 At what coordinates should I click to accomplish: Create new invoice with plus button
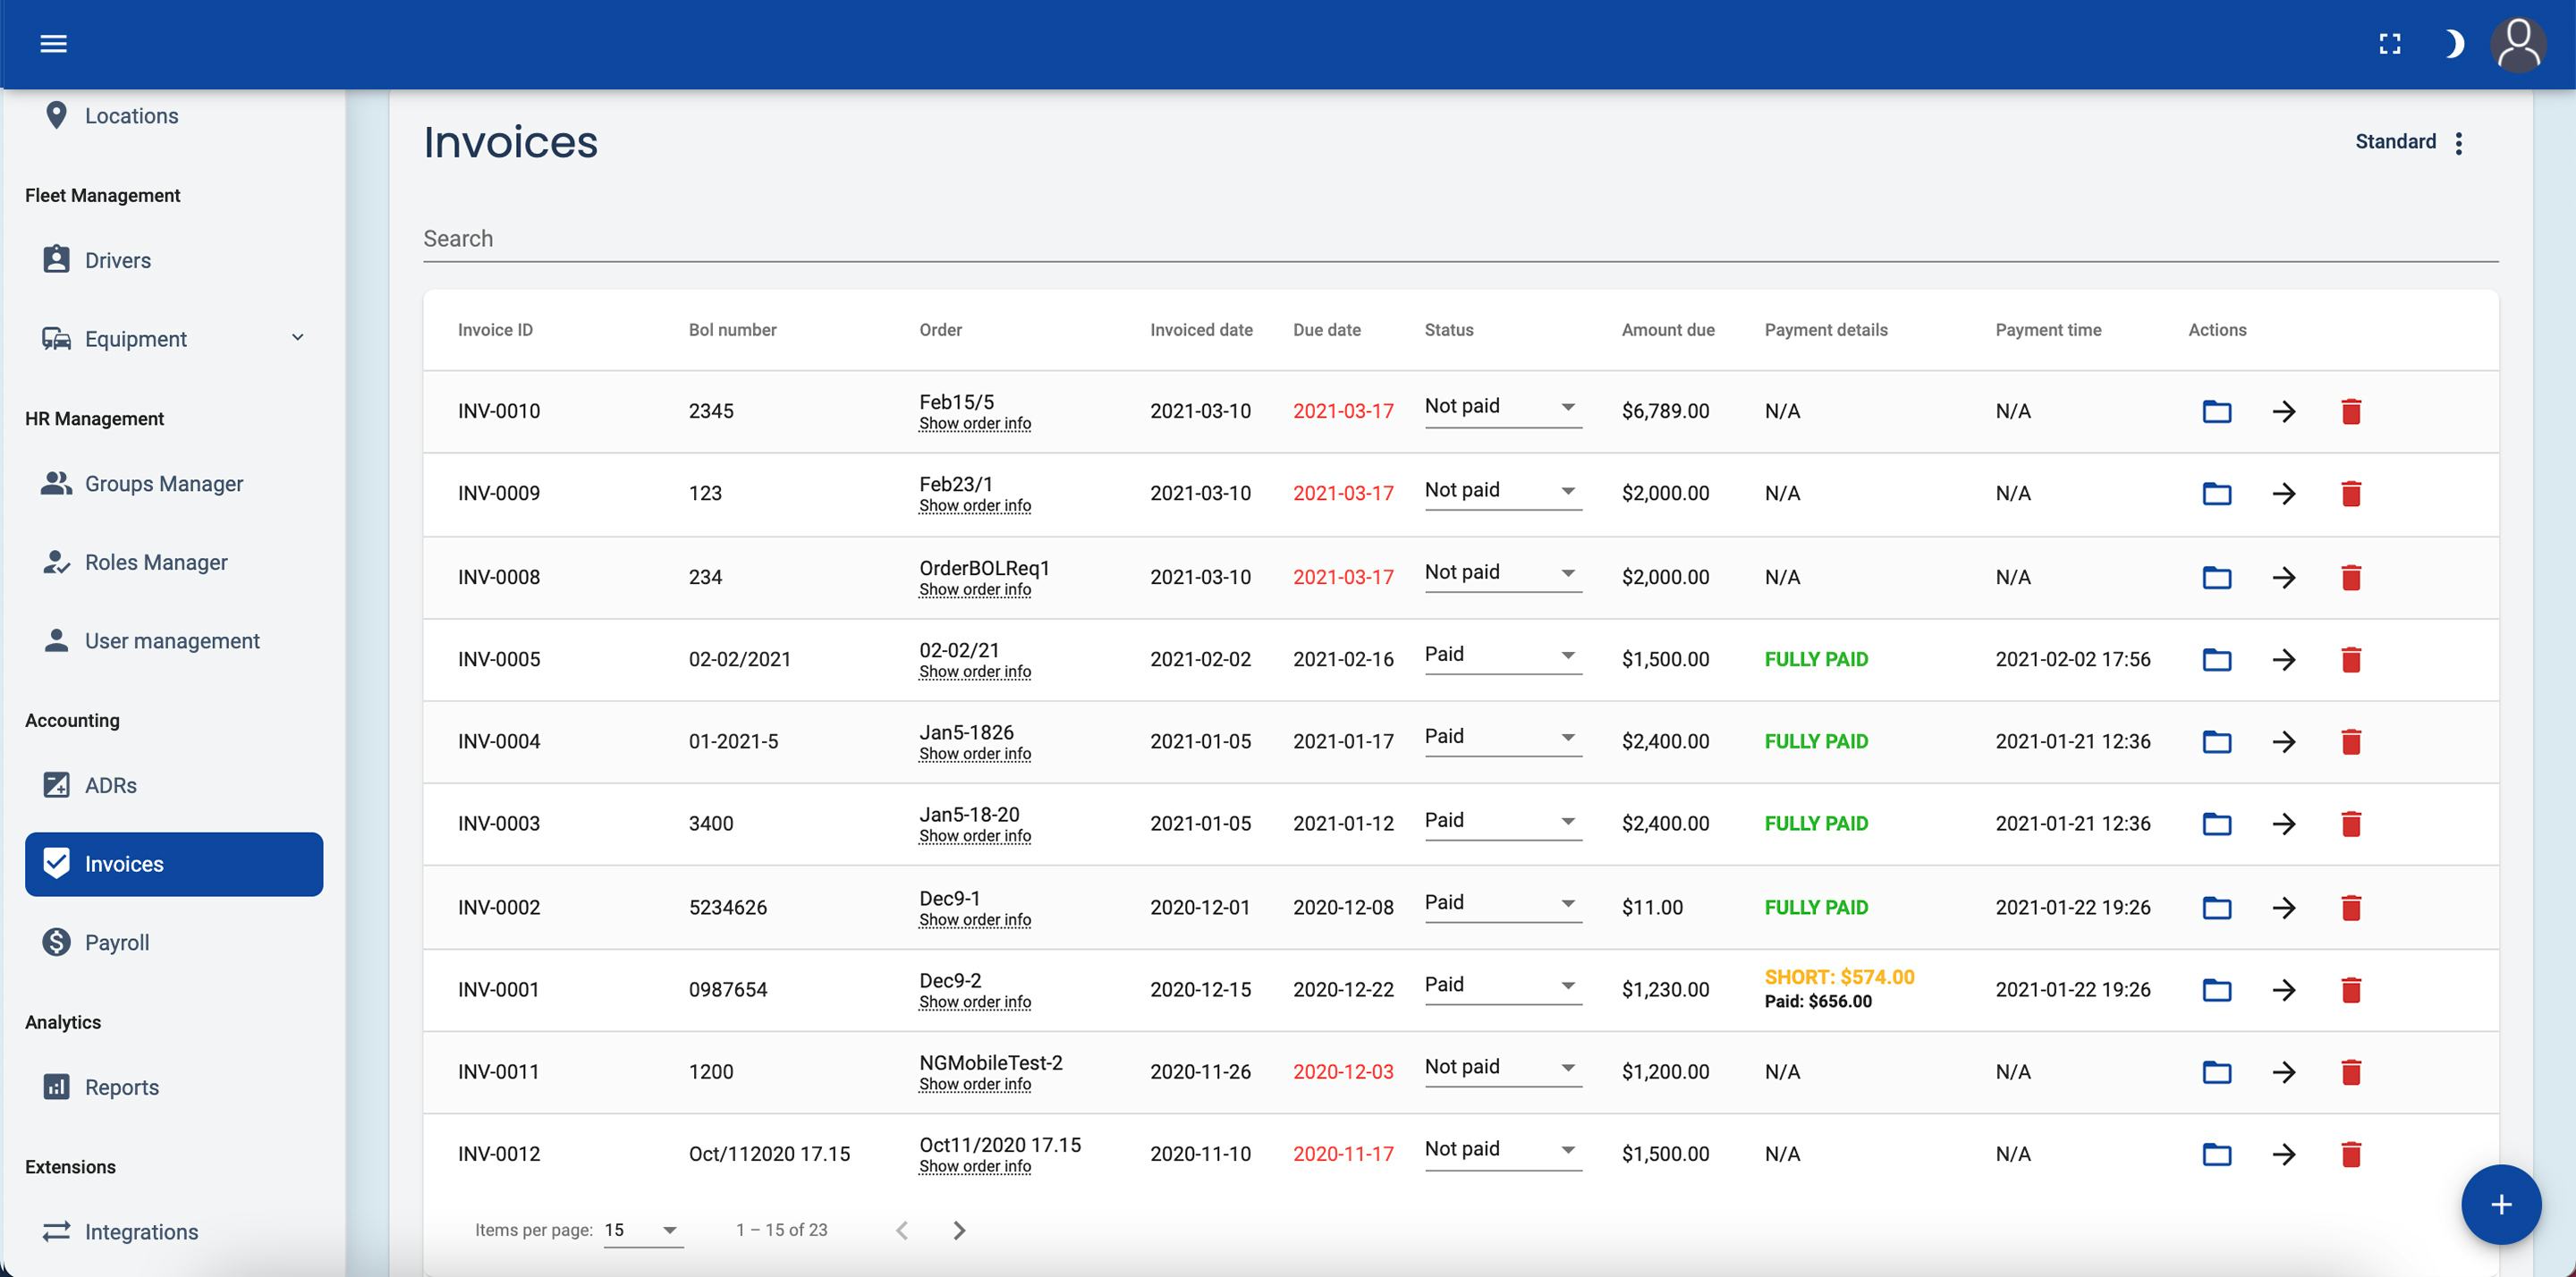coord(2502,1205)
